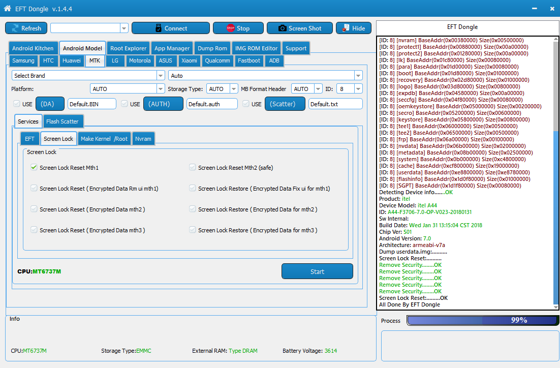Click the red Stop sign icon
The image size is (560, 368).
pyautogui.click(x=231, y=28)
